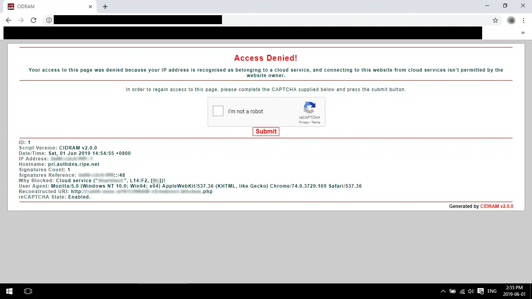Click the reCAPTCHA State: Enabled line
The width and height of the screenshot is (532, 299).
coord(55,197)
